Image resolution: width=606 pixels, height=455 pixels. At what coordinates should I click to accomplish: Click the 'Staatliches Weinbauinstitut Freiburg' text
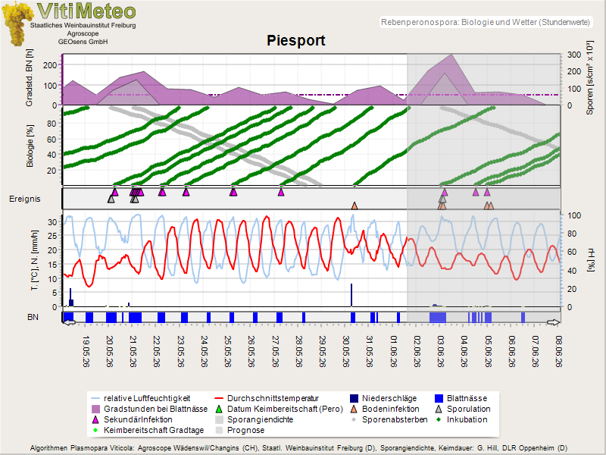(83, 25)
